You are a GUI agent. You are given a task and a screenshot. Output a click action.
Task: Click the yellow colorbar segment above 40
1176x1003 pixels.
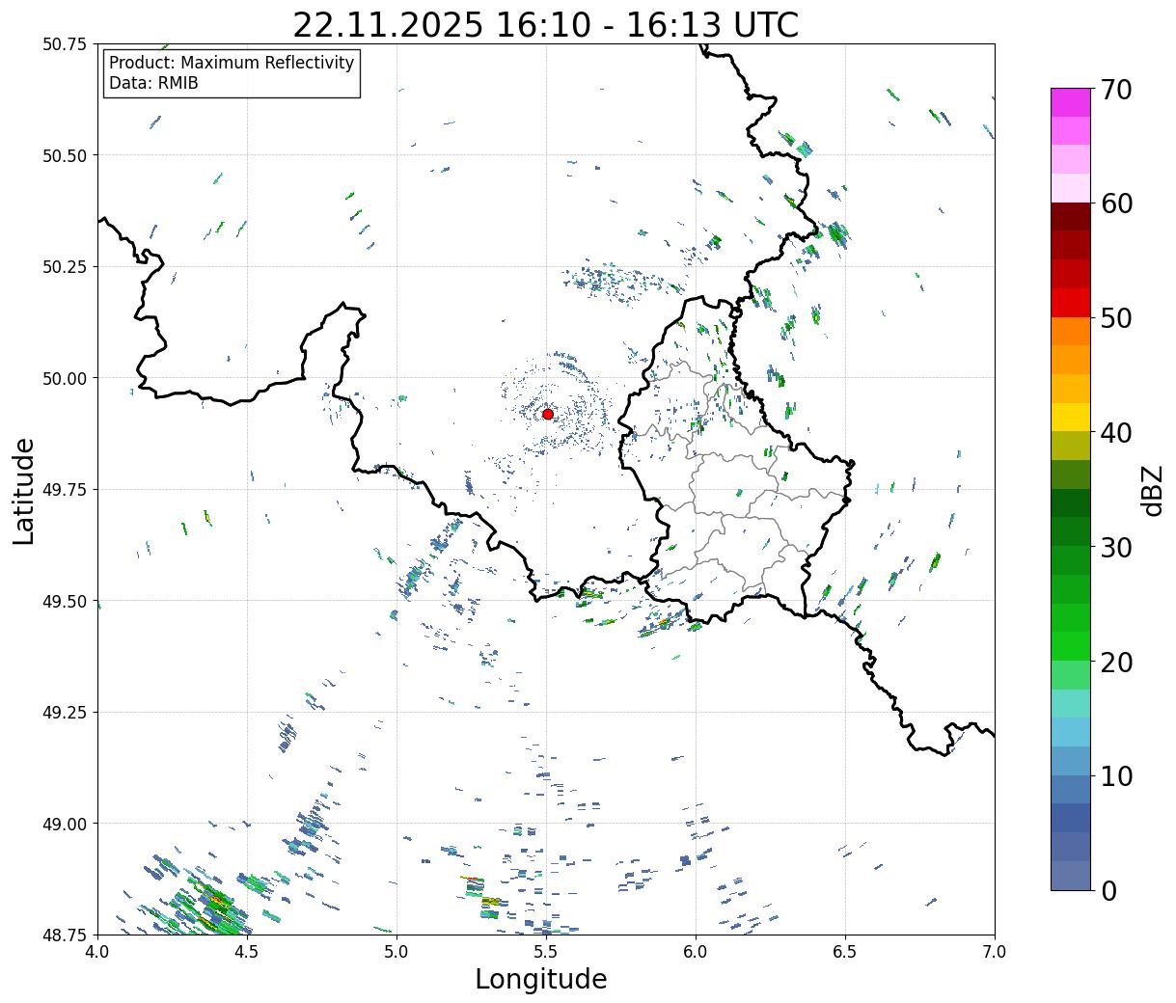tap(1071, 418)
